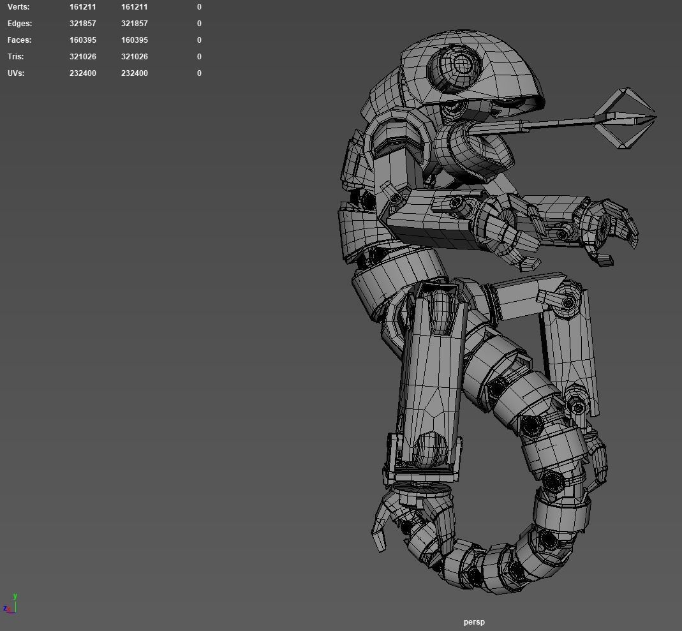Click the 0 value in the Edges row
Image resolution: width=682 pixels, height=631 pixels.
[199, 24]
